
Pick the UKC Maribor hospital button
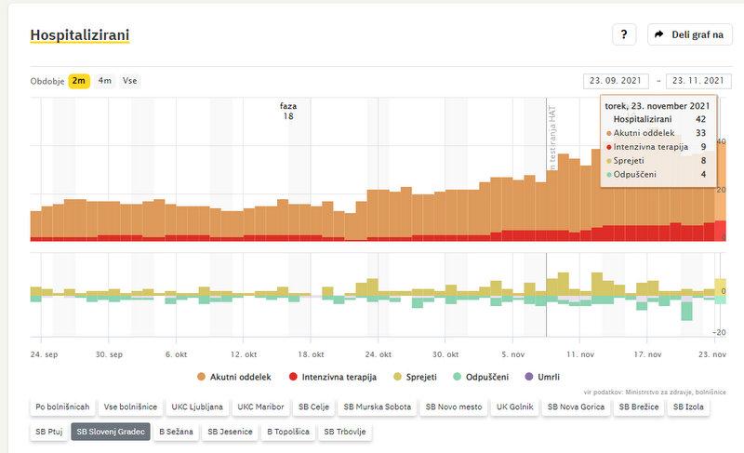[x=260, y=407]
